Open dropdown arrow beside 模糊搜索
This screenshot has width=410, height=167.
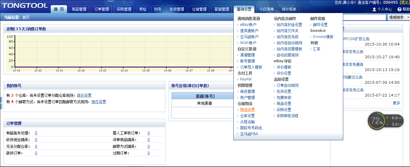click(x=408, y=17)
